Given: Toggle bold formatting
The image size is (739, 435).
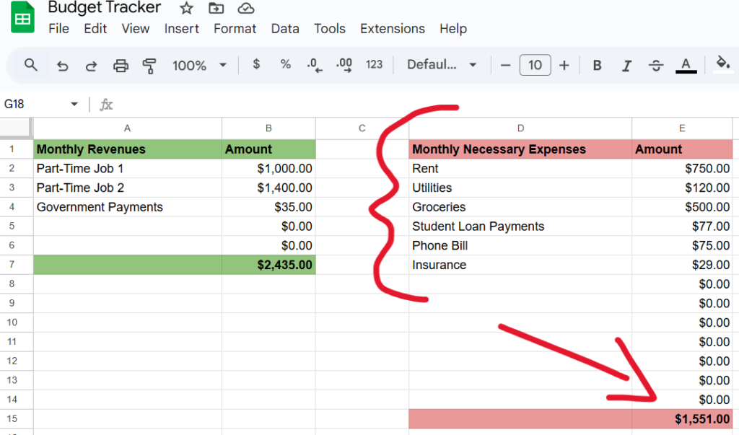Looking at the screenshot, I should pyautogui.click(x=597, y=65).
